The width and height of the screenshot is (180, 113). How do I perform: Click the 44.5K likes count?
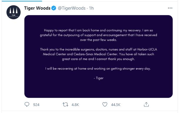pyautogui.click(x=116, y=105)
